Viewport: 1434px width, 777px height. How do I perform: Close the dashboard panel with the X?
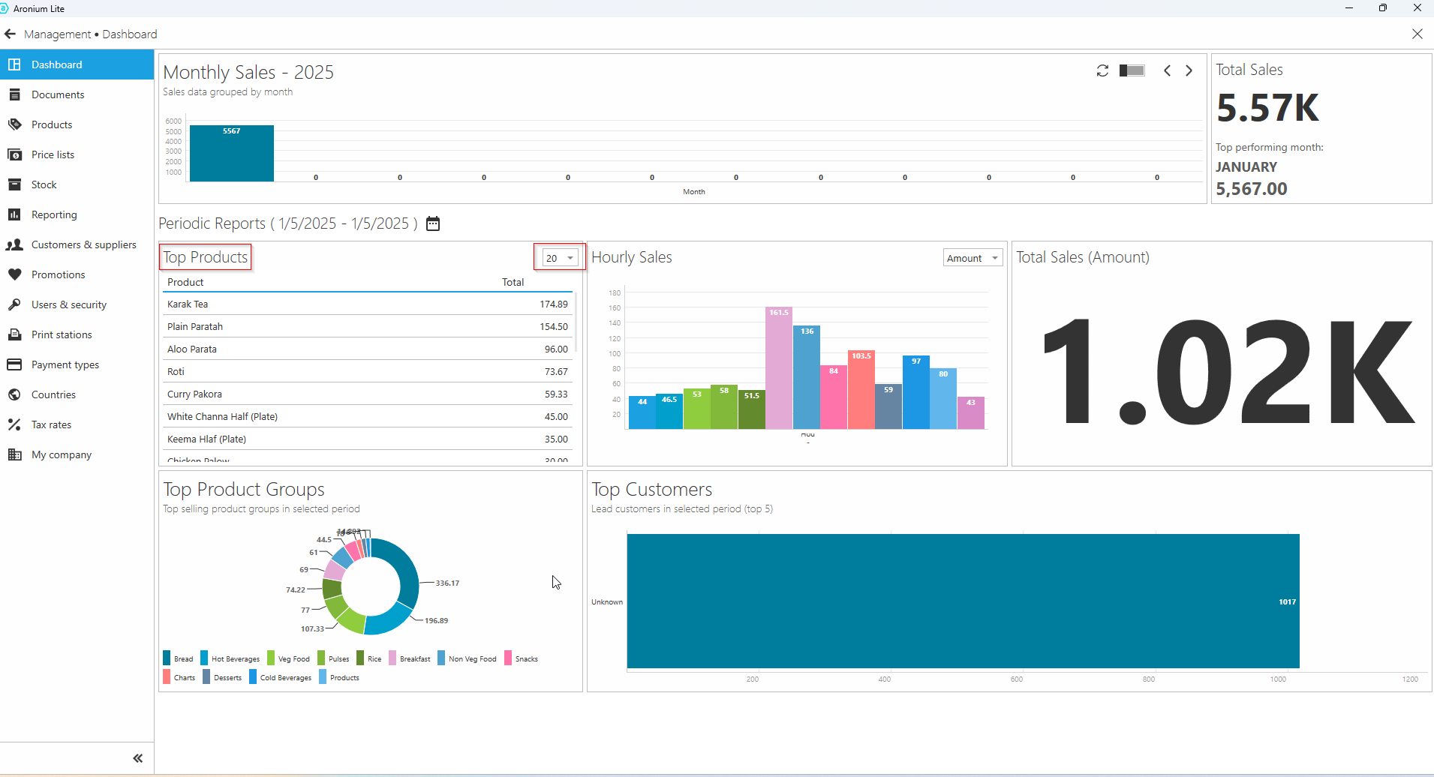coord(1417,34)
